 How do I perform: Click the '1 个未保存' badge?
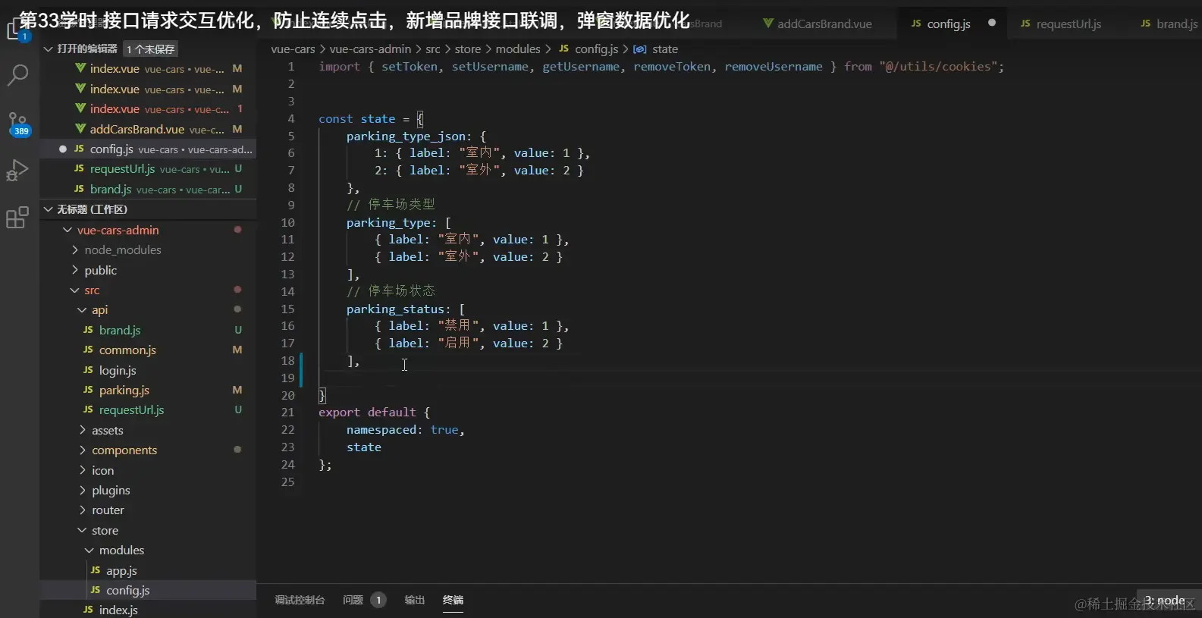click(x=151, y=49)
